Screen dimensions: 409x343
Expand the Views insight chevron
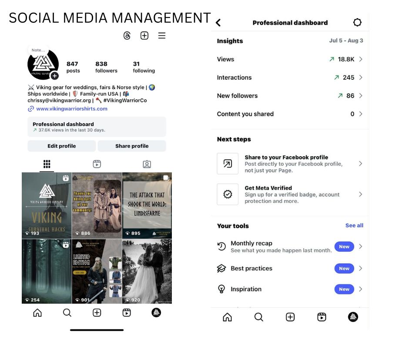tap(361, 59)
